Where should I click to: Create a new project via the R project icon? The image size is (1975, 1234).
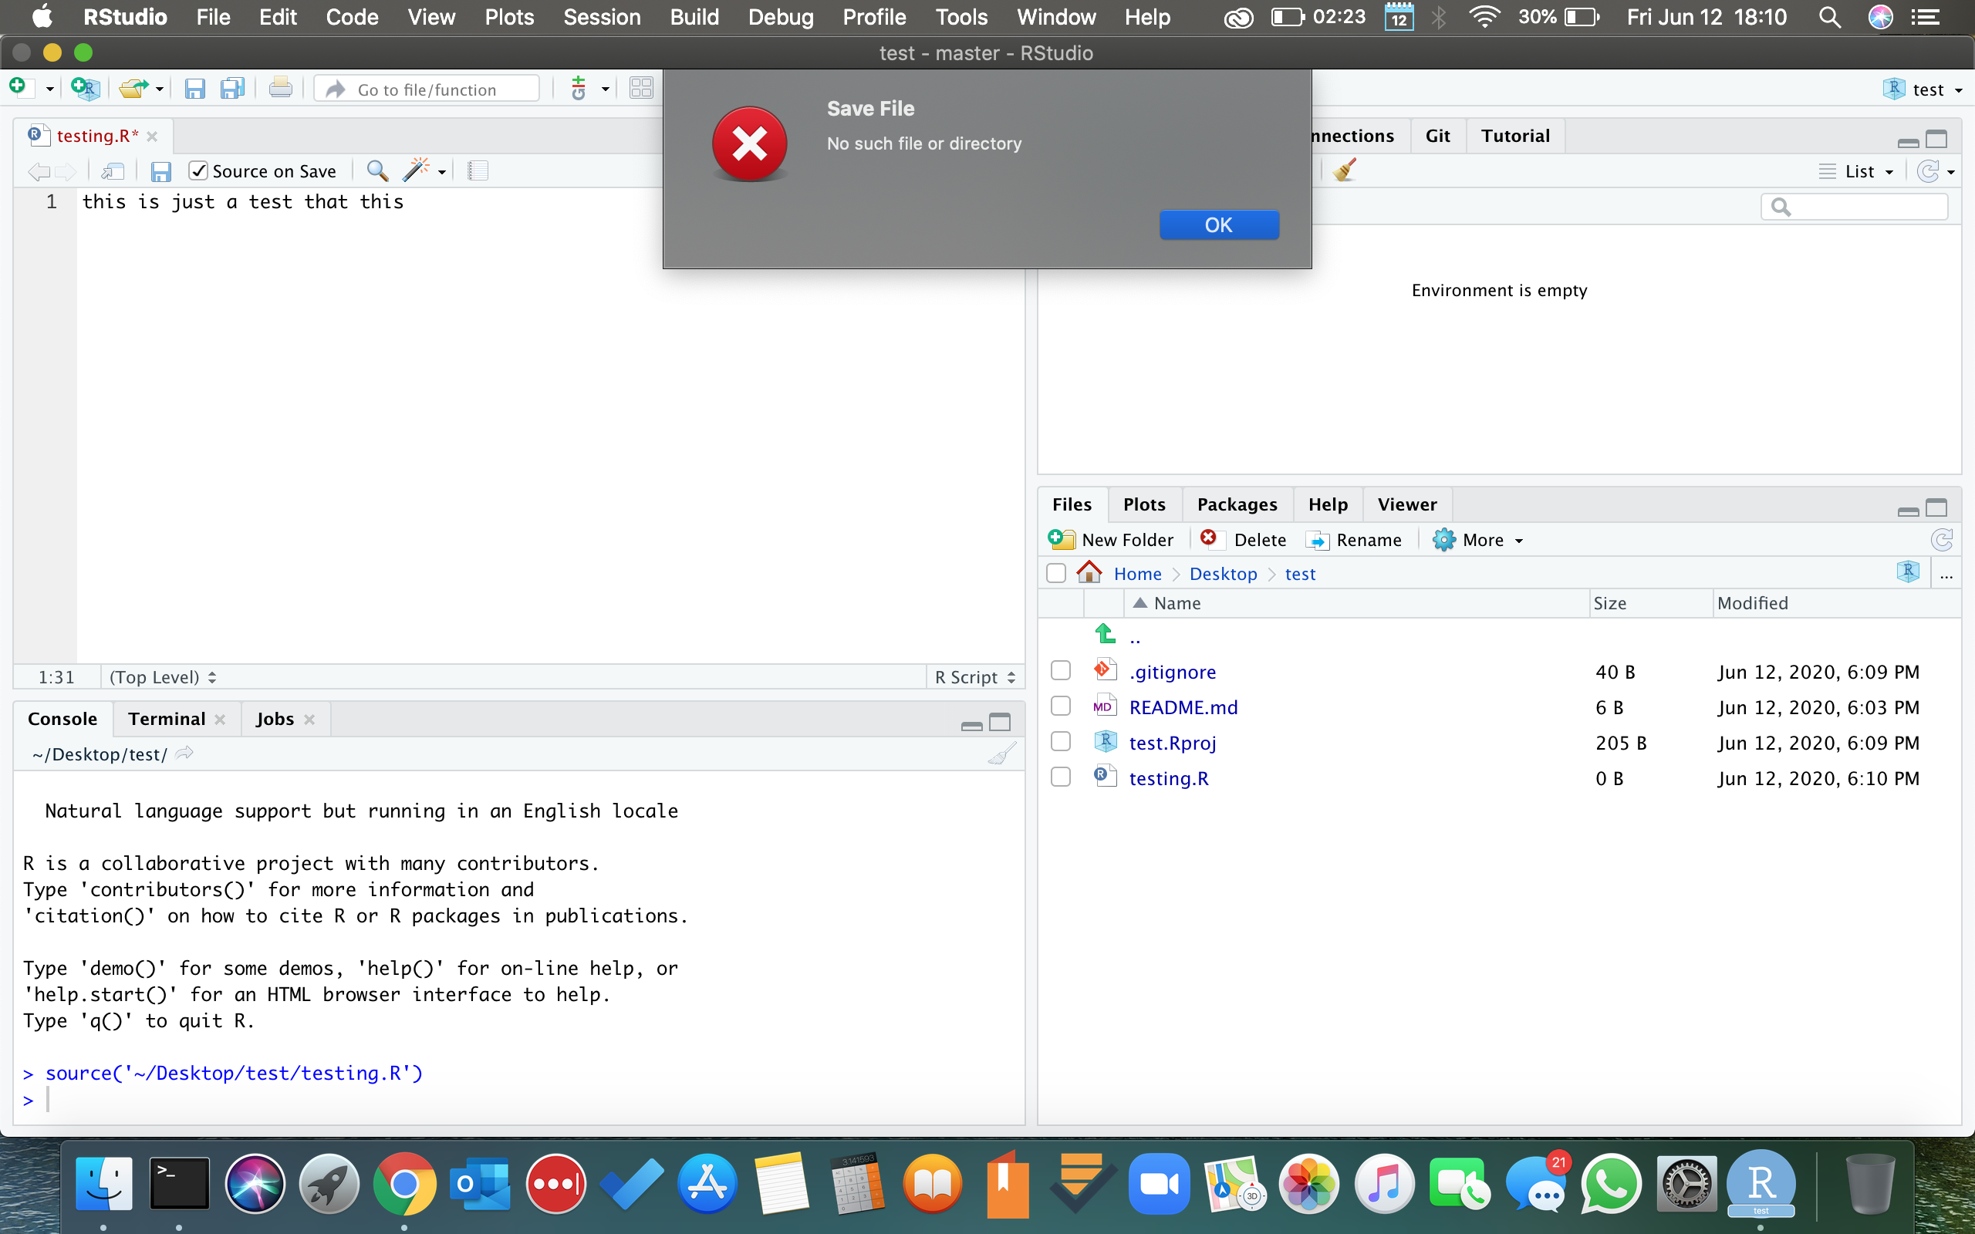click(x=85, y=88)
